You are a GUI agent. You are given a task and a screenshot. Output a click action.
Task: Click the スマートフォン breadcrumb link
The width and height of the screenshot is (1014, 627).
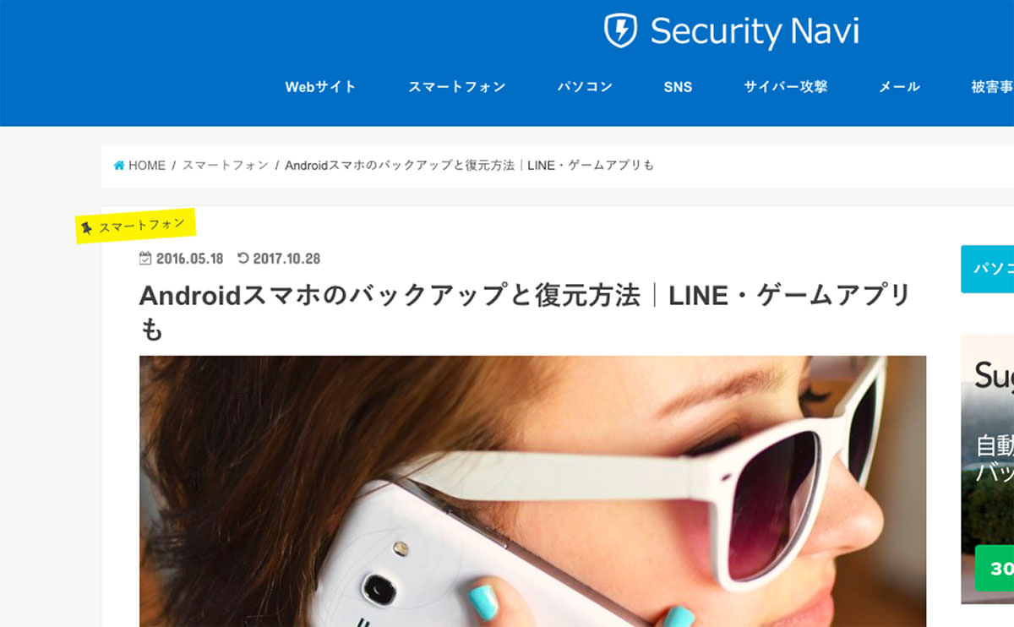pos(226,166)
